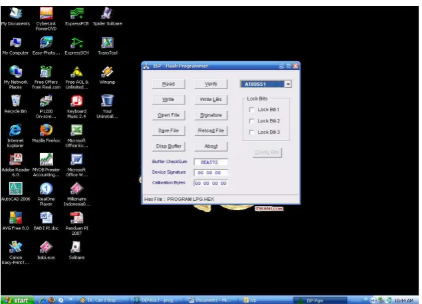The image size is (422, 304).
Task: Read chip Signature button
Action: [211, 115]
